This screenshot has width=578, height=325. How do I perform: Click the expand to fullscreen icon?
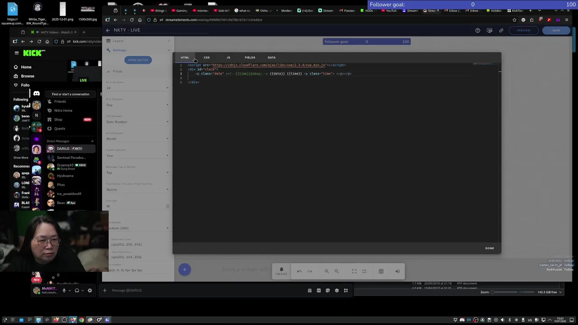tap(354, 271)
